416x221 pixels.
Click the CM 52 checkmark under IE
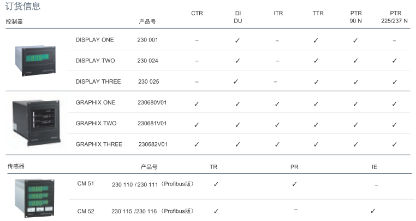coord(373,211)
